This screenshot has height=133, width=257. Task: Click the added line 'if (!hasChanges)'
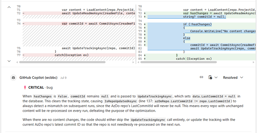click(x=197, y=24)
